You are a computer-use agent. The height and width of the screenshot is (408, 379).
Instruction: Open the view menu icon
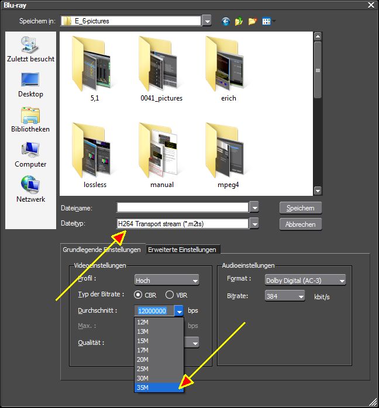click(268, 22)
